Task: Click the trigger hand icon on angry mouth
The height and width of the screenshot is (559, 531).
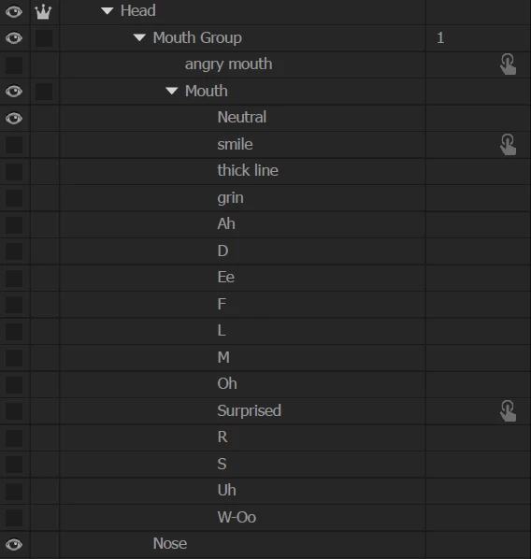Action: (508, 64)
